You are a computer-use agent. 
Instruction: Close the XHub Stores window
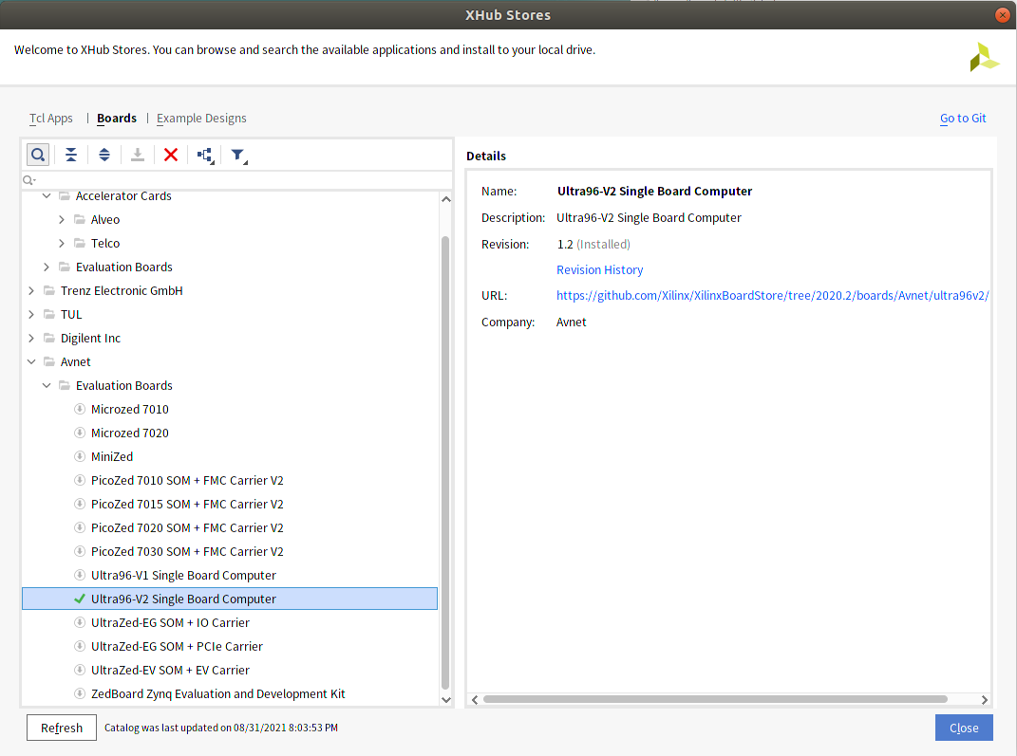tap(1002, 15)
